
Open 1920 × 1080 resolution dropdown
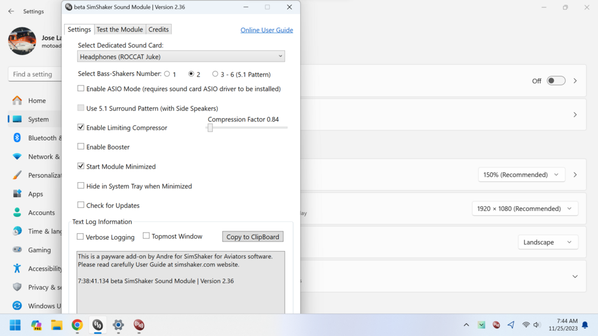(x=525, y=209)
